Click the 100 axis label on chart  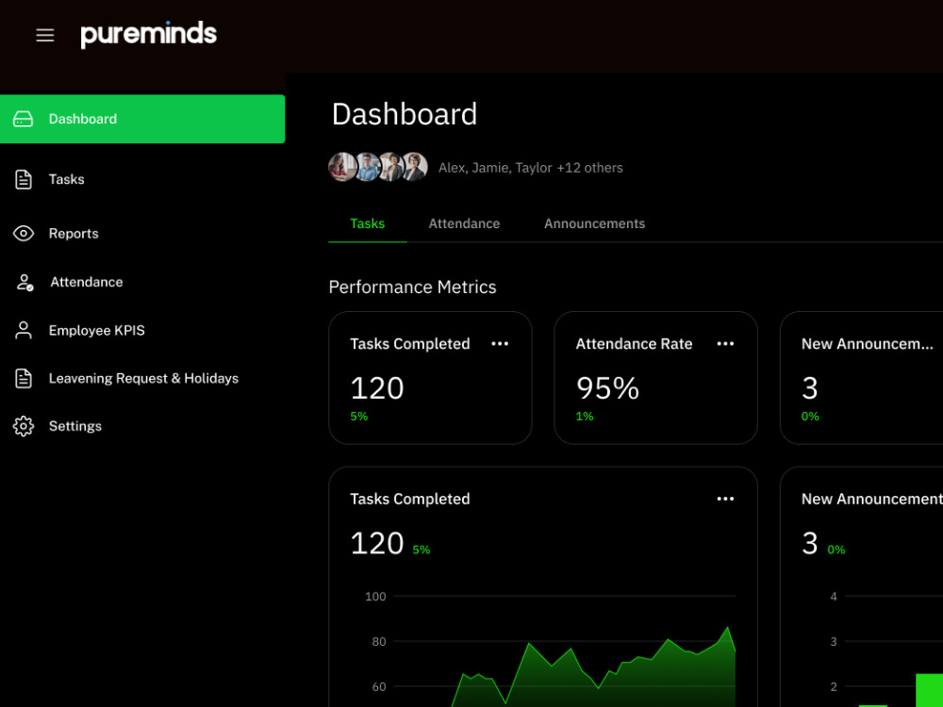tap(375, 597)
